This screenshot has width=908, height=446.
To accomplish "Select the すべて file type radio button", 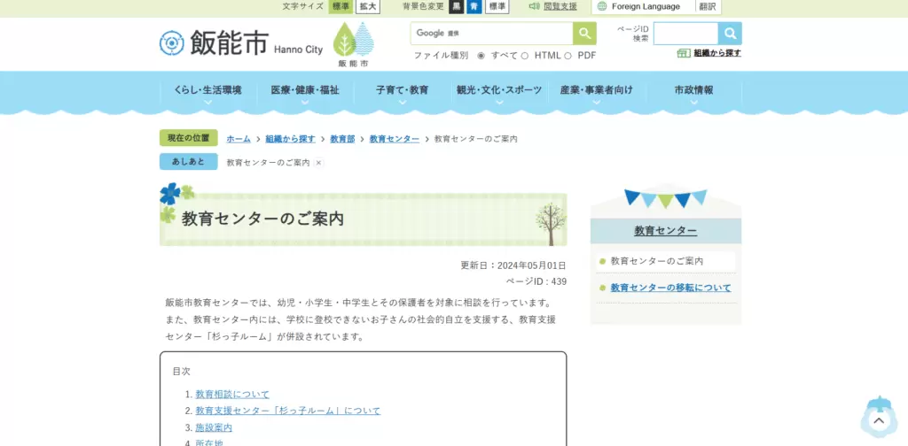I will [481, 56].
